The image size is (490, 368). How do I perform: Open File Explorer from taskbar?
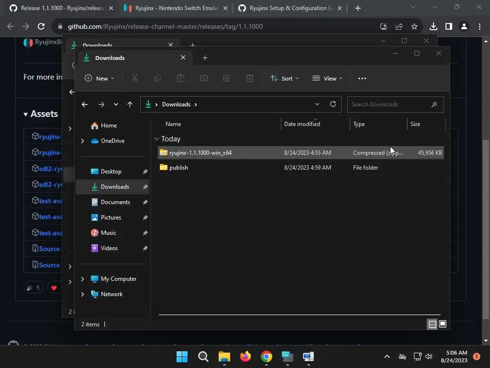pos(224,356)
